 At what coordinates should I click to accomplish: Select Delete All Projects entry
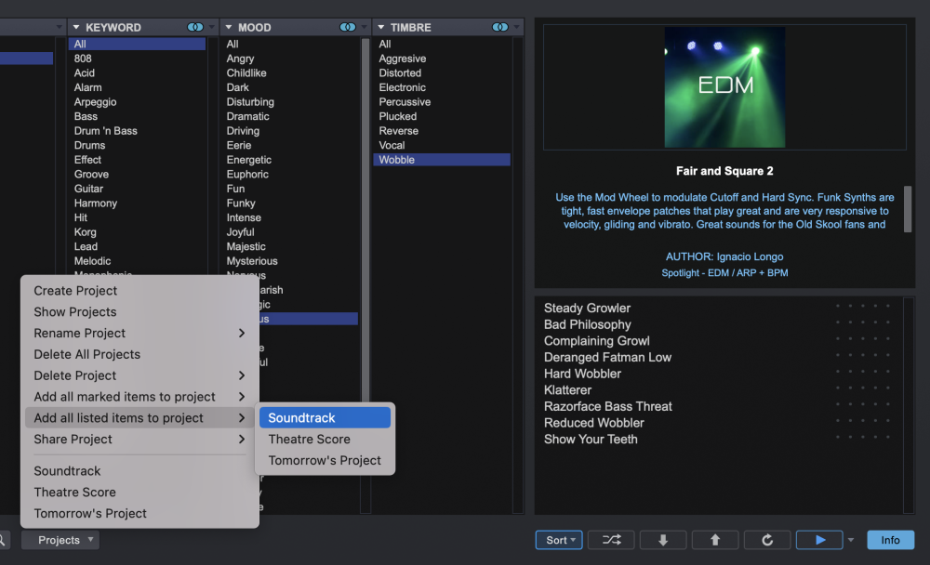pyautogui.click(x=140, y=355)
